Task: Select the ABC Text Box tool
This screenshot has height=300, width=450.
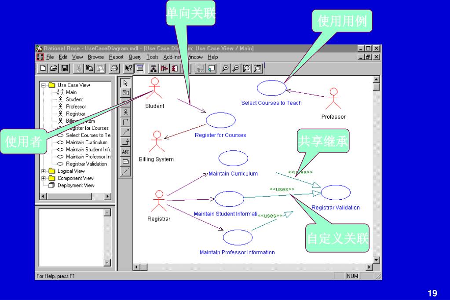Action: (125, 152)
